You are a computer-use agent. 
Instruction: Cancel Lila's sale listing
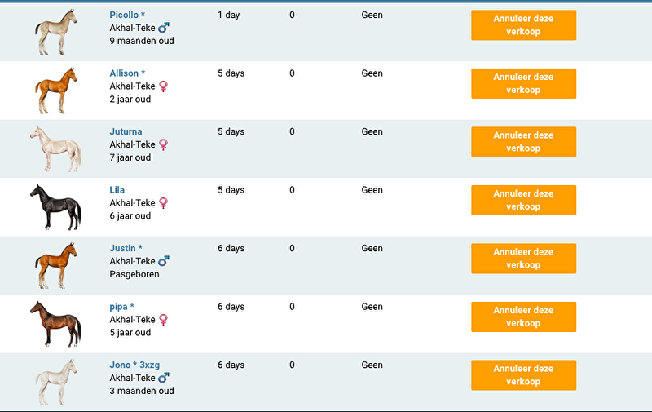[523, 200]
